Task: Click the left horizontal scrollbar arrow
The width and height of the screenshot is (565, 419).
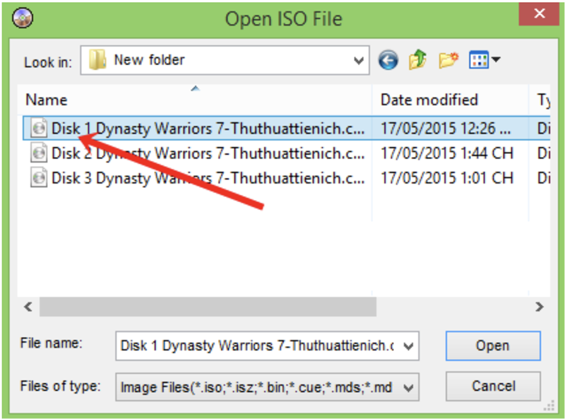Action: pyautogui.click(x=28, y=307)
